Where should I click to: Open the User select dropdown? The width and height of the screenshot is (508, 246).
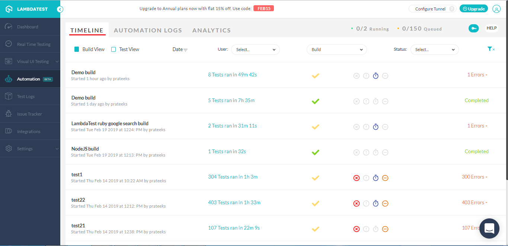(255, 50)
